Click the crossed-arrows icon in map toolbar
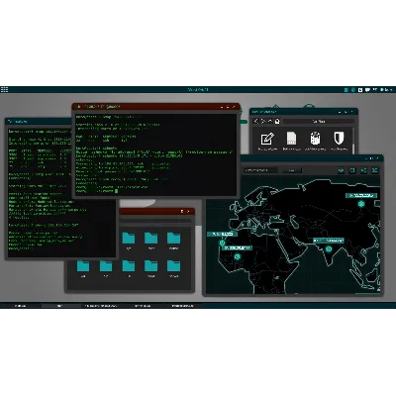This screenshot has height=396, width=396. pos(375,170)
